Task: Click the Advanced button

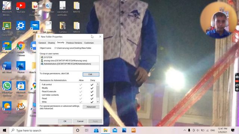Action: tap(91, 107)
